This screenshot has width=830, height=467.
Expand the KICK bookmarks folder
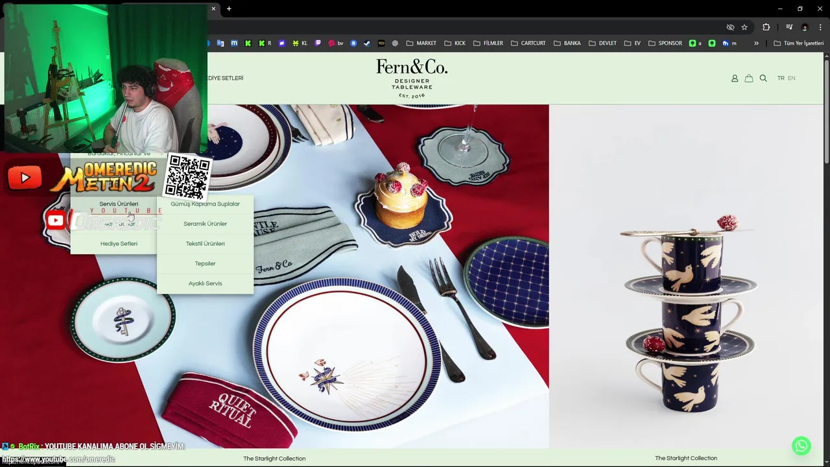pos(455,43)
